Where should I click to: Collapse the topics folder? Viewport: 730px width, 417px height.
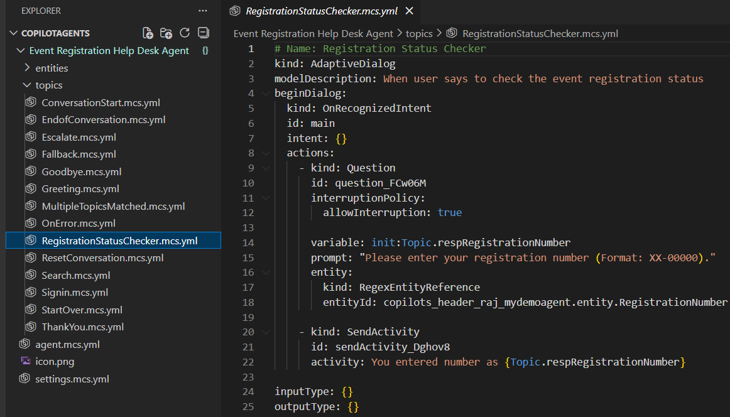48,85
